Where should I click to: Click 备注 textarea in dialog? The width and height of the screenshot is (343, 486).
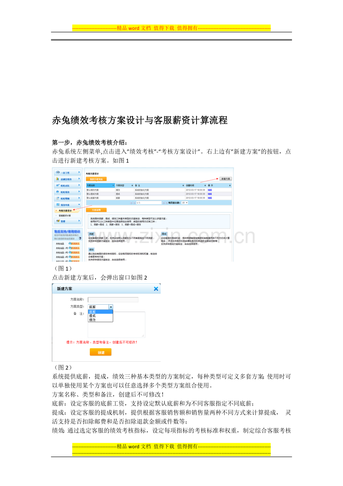(116, 325)
